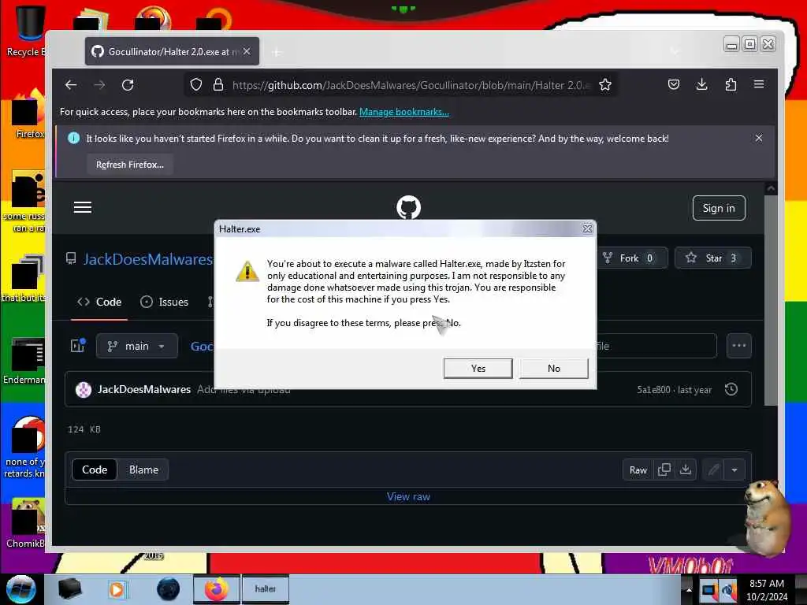Close the Halter.exe warning dialog

586,229
